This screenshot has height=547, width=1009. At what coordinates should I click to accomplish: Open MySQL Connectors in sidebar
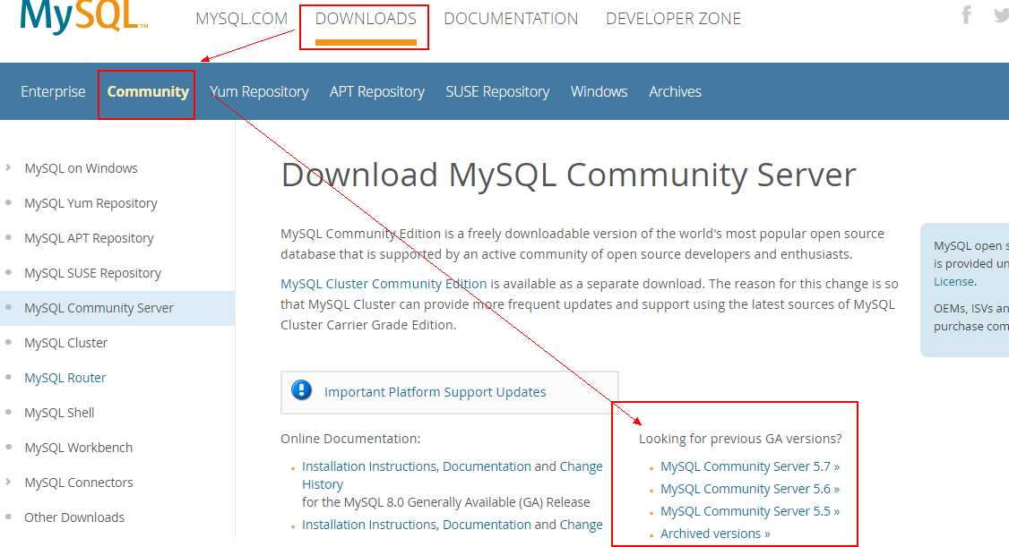coord(79,482)
